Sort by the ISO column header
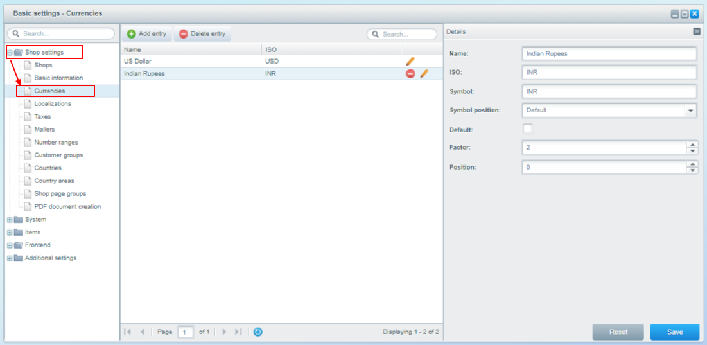 [332, 49]
